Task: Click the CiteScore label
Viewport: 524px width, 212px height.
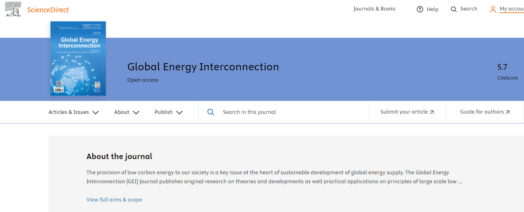Action: click(507, 78)
